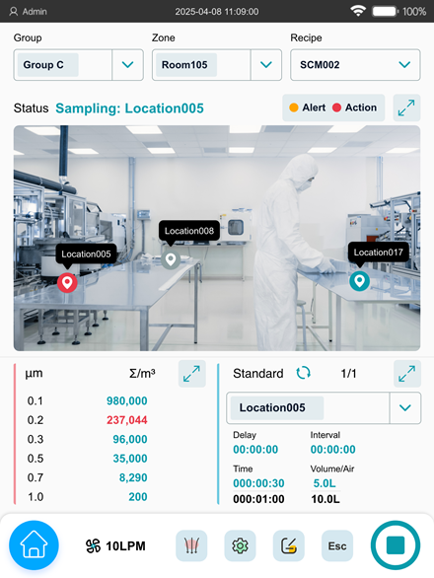Click the red Action legend dot
Screen dimensions: 434x578
[336, 108]
